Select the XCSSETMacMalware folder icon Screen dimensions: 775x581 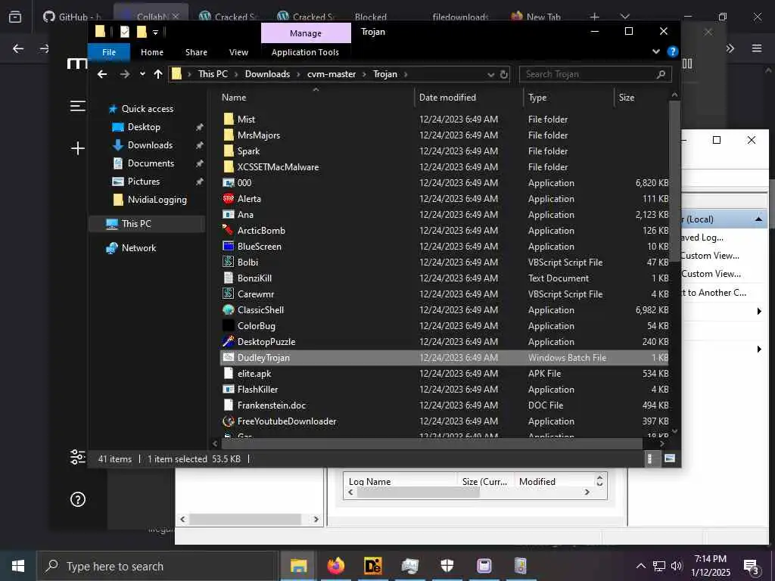(x=229, y=166)
